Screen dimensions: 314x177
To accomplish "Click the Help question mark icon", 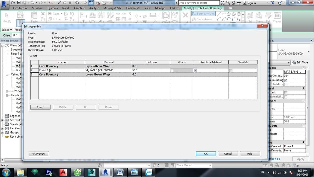I will pos(280,3).
